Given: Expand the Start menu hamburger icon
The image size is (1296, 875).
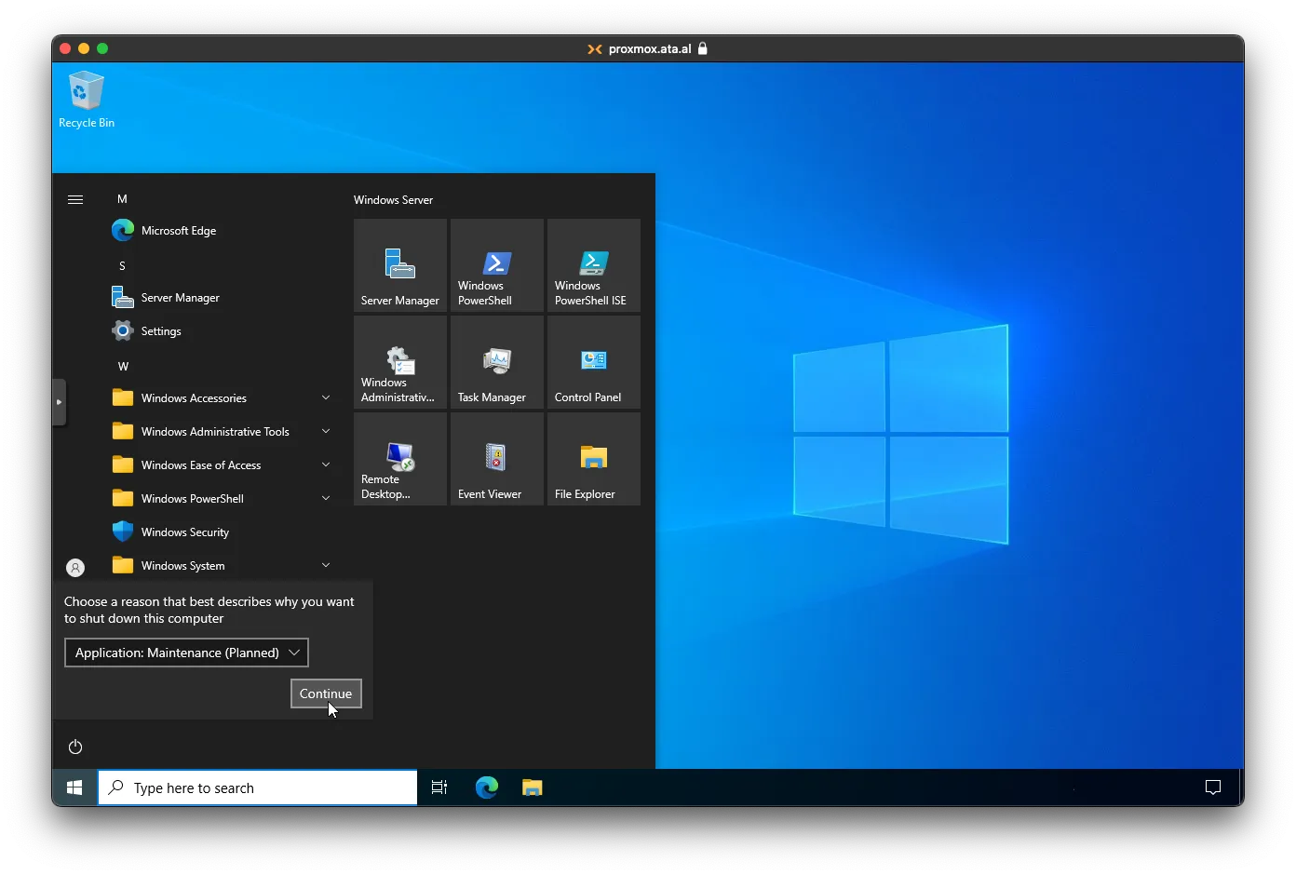Looking at the screenshot, I should click(x=75, y=199).
